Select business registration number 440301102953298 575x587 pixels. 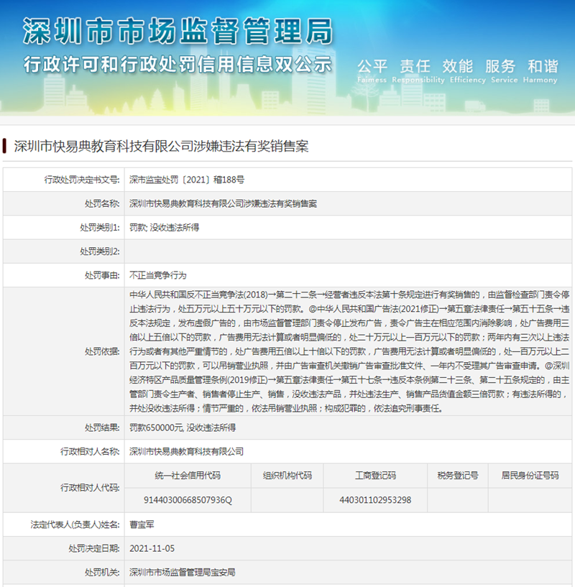point(375,500)
